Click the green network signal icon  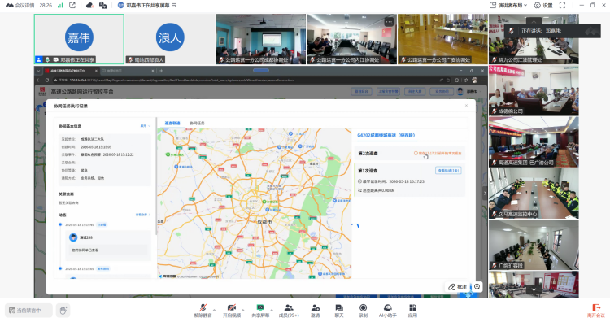click(x=60, y=5)
